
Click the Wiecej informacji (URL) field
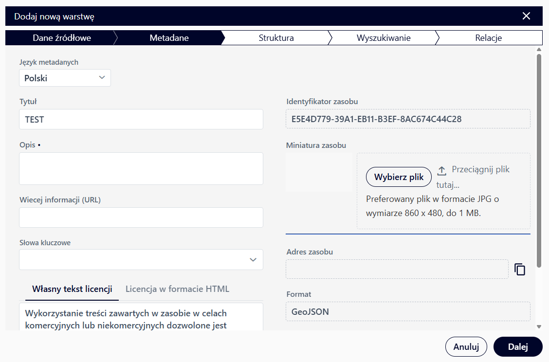(141, 217)
